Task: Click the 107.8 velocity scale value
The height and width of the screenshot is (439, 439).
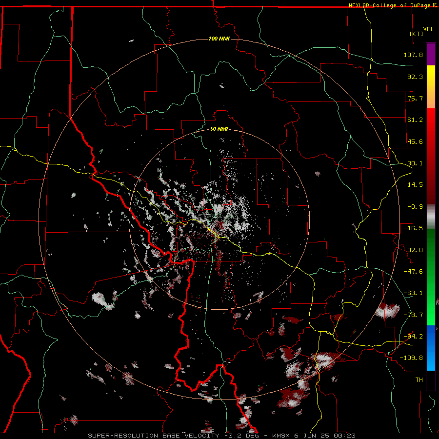Action: coord(413,55)
